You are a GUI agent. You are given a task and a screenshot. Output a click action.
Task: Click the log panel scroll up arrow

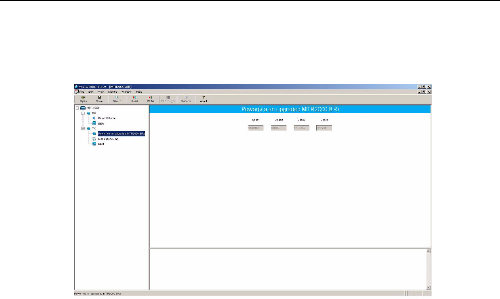[x=428, y=251]
